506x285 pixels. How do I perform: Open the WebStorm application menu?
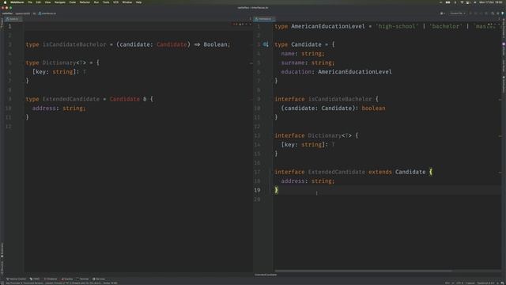(x=17, y=2)
